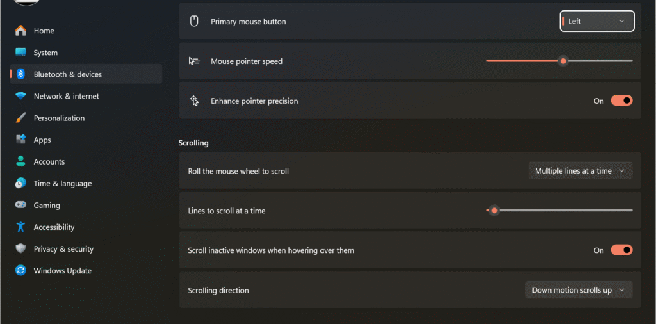This screenshot has height=324, width=656.
Task: Click the Home icon in sidebar
Action: (20, 31)
